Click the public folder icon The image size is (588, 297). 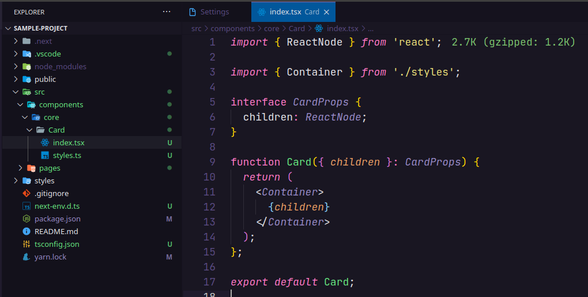point(27,80)
